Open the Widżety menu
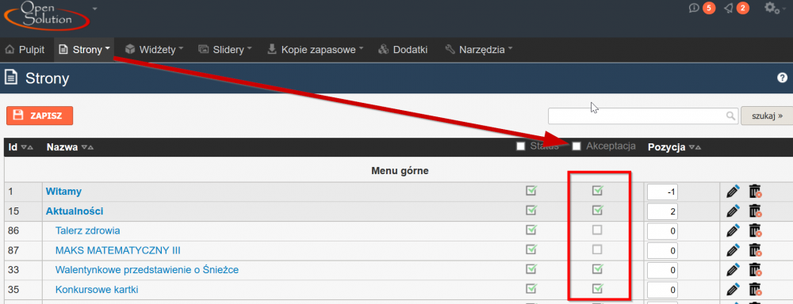Viewport: 793px width, 304px height. (x=155, y=50)
